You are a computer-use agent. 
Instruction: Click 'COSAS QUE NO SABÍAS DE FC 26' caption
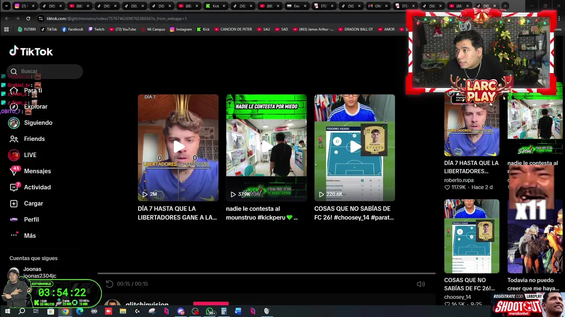tap(354, 213)
